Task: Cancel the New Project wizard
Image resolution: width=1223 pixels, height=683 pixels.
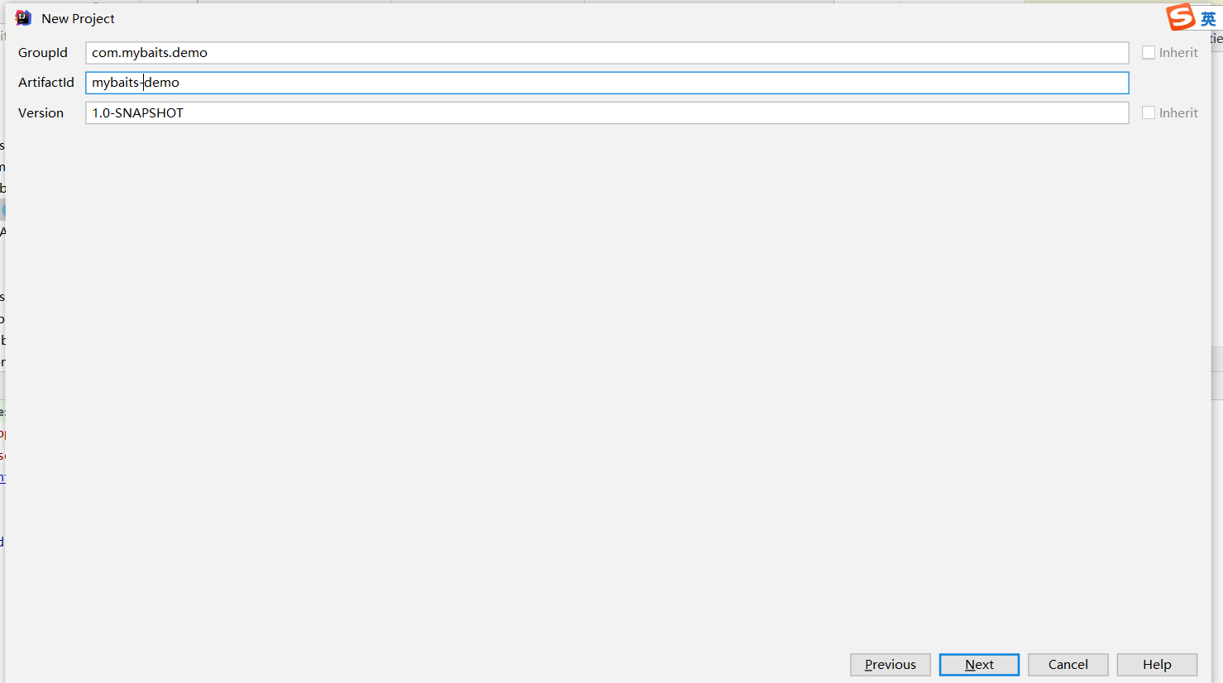Action: pyautogui.click(x=1068, y=665)
